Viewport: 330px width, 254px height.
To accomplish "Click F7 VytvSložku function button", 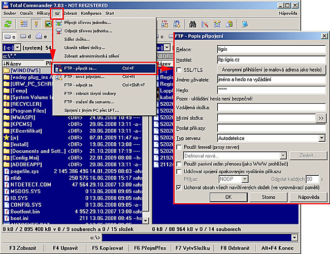I will click(x=192, y=248).
